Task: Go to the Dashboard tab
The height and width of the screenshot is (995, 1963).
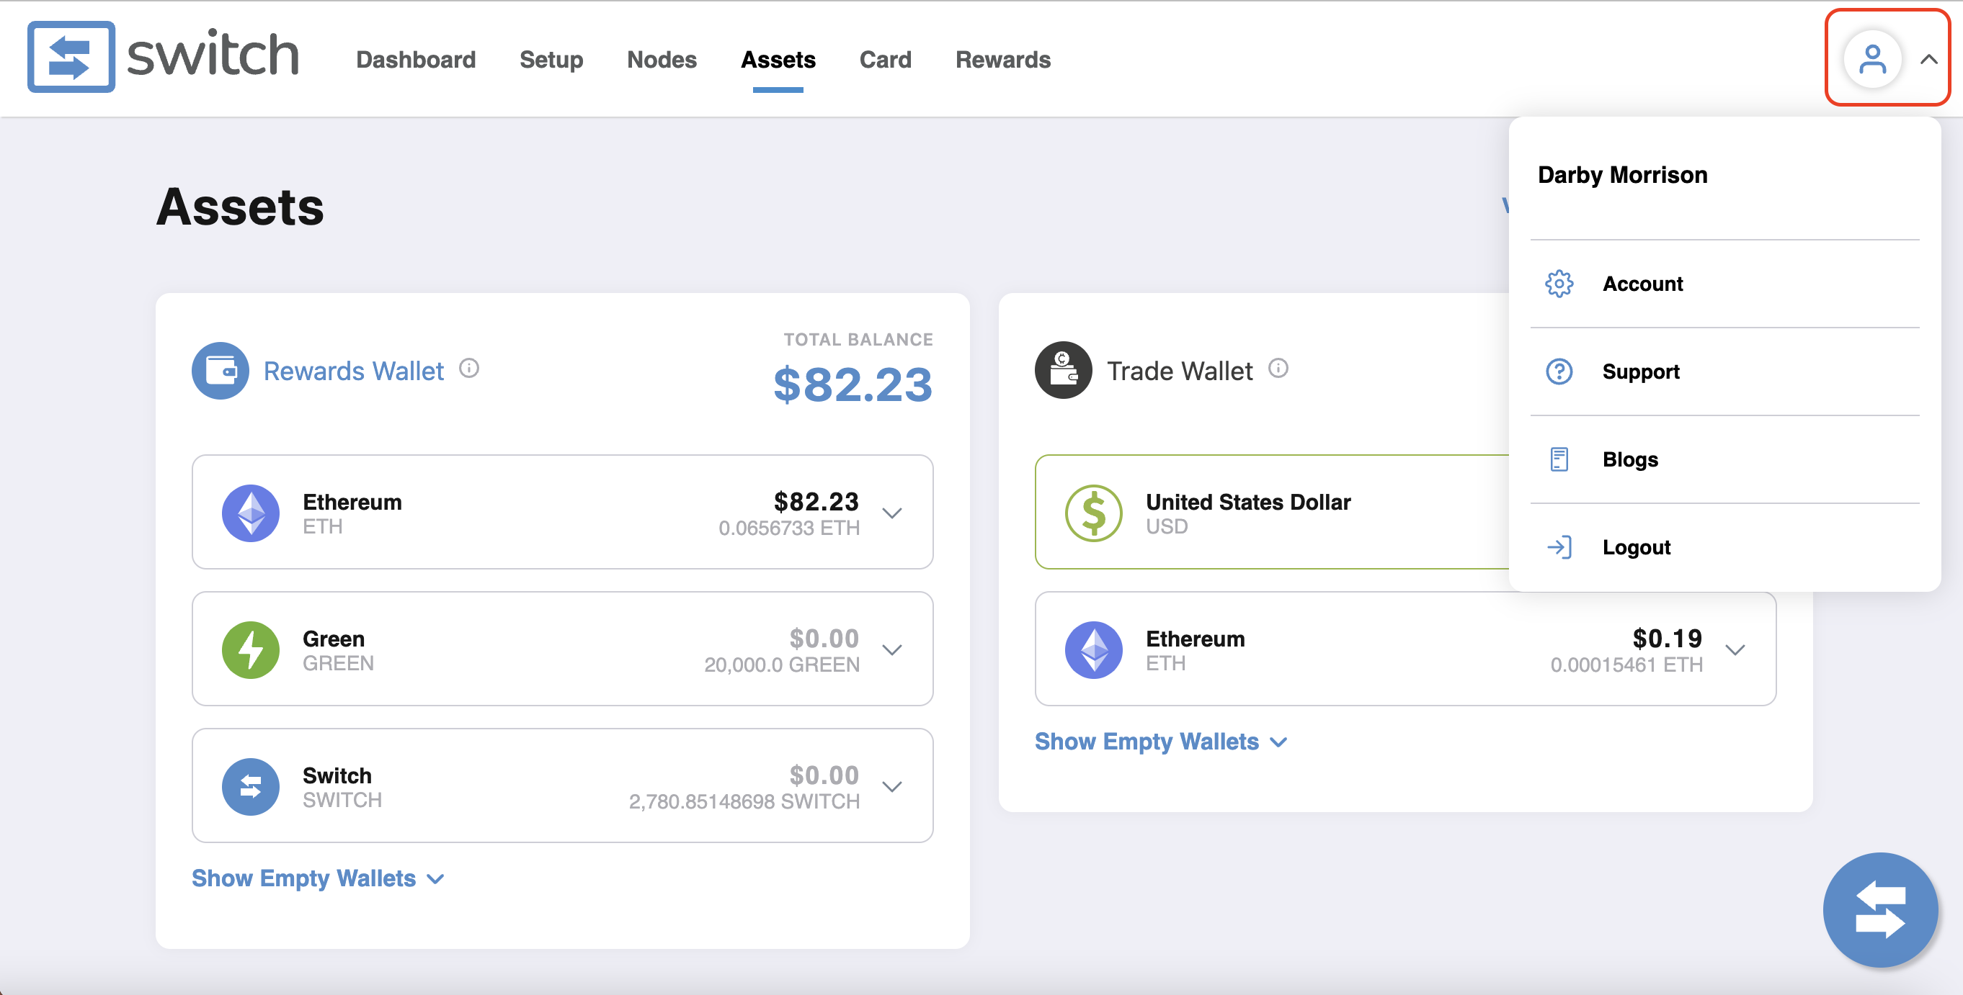Action: click(x=415, y=59)
